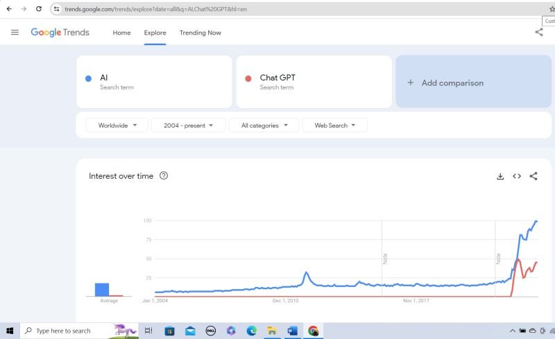Edit the Chat GPT search term box
555x339 pixels.
(x=314, y=82)
